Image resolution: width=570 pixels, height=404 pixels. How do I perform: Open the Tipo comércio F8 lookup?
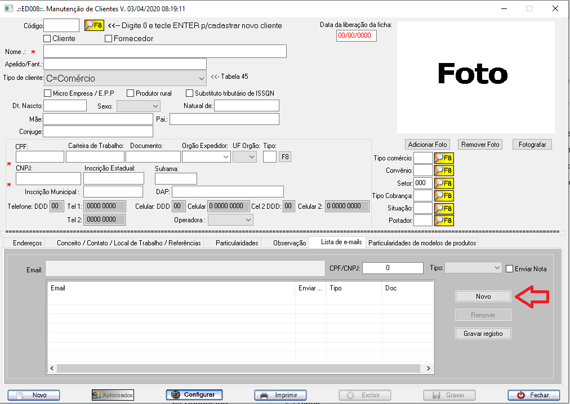point(443,158)
